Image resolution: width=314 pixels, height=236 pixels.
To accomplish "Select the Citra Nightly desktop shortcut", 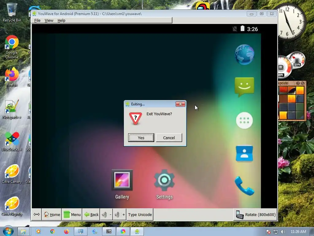I will 12,206.
